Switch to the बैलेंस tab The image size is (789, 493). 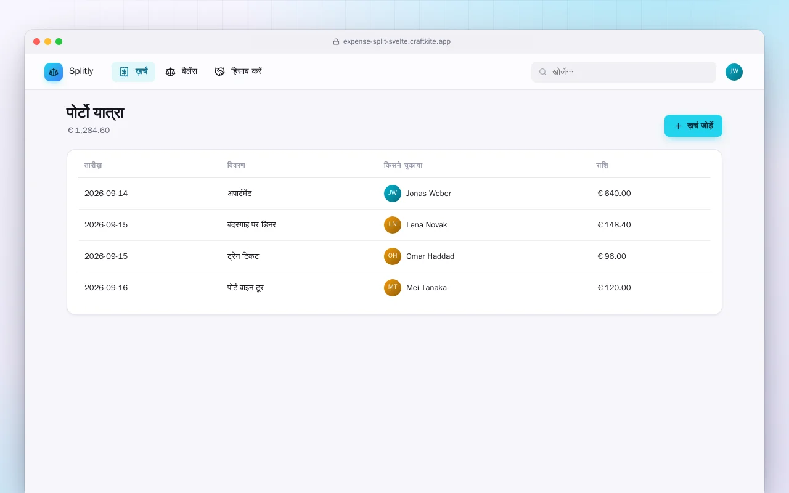click(x=181, y=71)
